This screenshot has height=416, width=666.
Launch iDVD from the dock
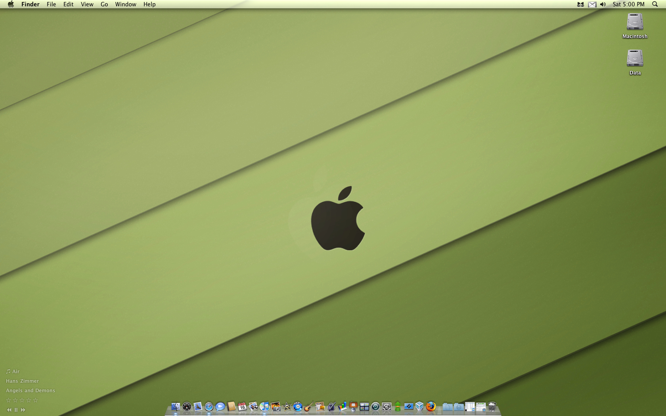298,406
